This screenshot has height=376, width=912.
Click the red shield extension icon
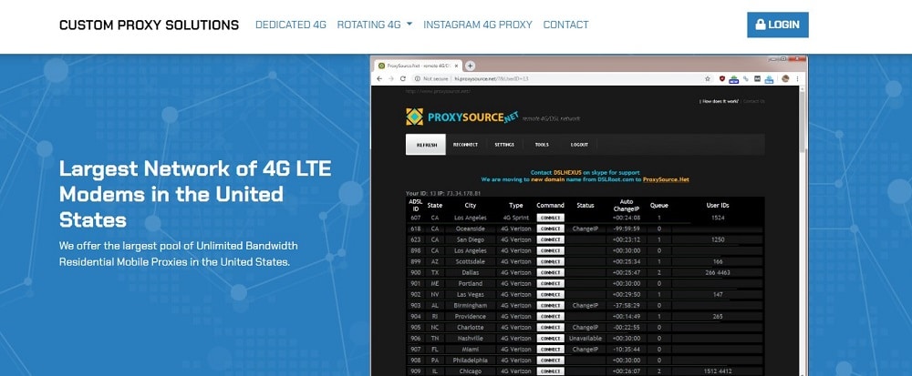coord(722,78)
